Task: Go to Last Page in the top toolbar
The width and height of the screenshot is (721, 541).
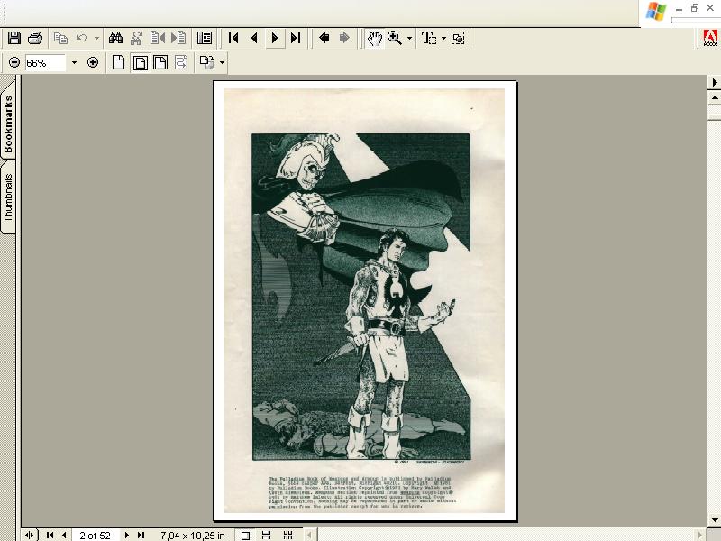Action: (x=296, y=38)
